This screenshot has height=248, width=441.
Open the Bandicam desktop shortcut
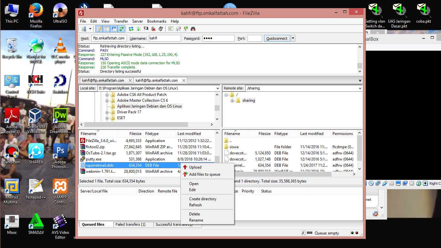12,154
